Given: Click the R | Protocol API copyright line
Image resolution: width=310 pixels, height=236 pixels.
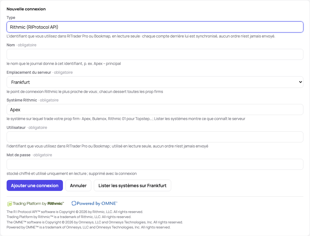Looking at the screenshot, I should tap(75, 212).
